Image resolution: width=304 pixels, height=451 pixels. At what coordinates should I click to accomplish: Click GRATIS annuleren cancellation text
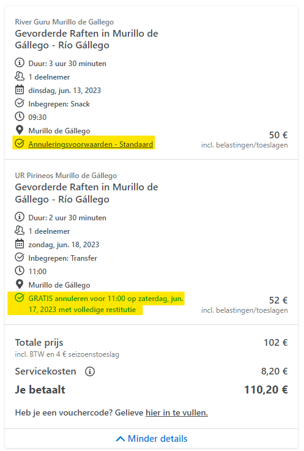pyautogui.click(x=106, y=304)
